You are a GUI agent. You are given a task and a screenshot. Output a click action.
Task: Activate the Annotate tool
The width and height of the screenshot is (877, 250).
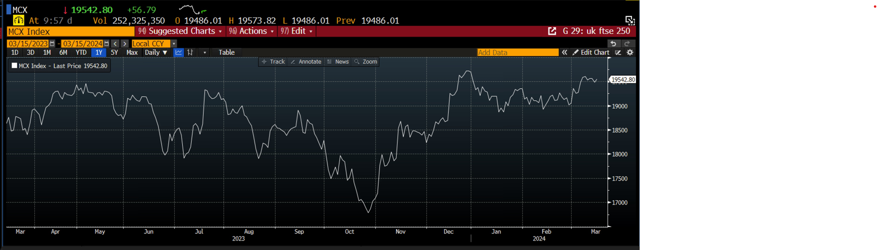point(305,62)
